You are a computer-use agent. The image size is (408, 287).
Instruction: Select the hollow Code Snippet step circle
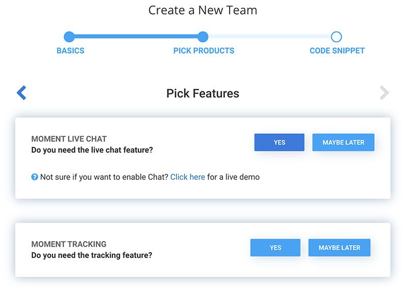tap(336, 37)
